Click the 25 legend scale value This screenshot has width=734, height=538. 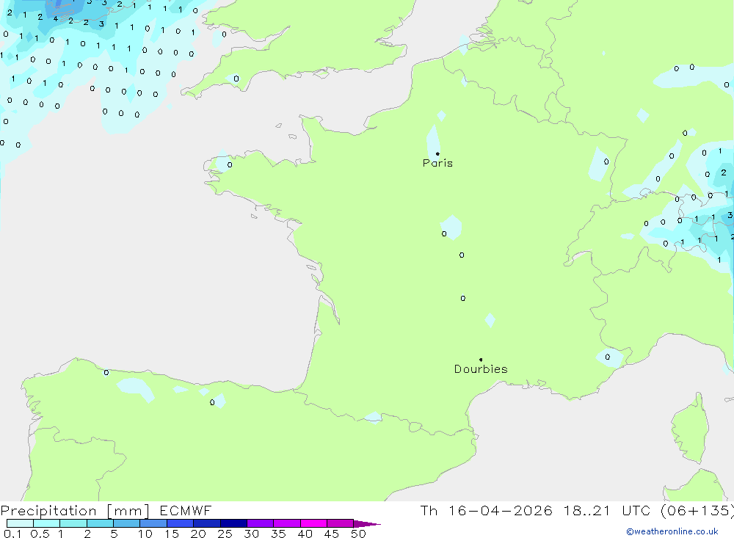click(x=225, y=534)
